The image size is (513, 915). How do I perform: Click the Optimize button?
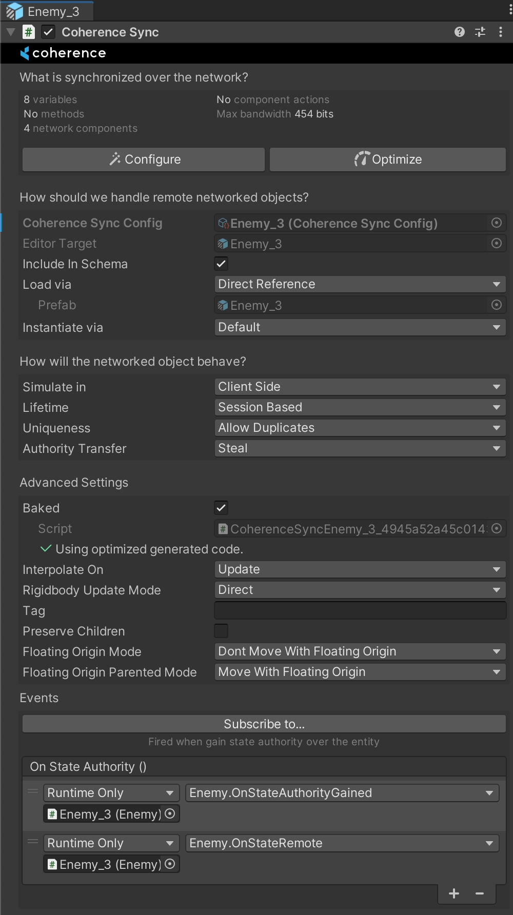click(x=387, y=160)
